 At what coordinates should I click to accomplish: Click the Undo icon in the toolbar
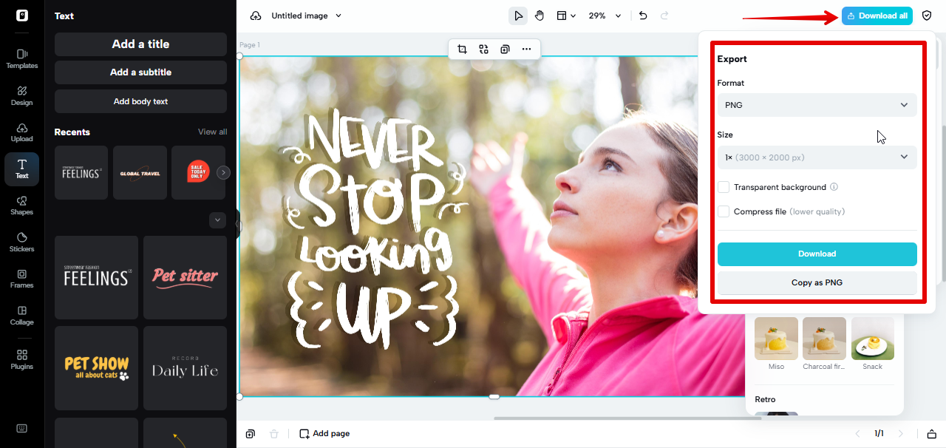click(642, 15)
